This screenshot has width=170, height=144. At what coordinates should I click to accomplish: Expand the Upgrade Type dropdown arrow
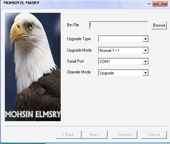[145, 39]
